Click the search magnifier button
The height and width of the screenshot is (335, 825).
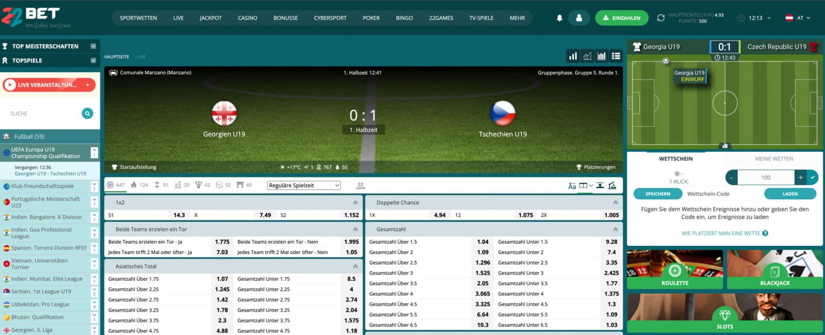click(x=88, y=113)
